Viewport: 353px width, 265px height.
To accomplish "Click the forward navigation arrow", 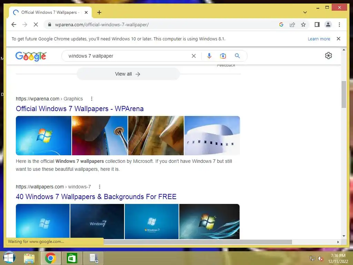I will point(25,24).
